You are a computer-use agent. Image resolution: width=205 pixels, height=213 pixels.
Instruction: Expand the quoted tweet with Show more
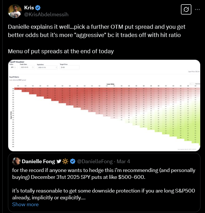pyautogui.click(x=26, y=204)
